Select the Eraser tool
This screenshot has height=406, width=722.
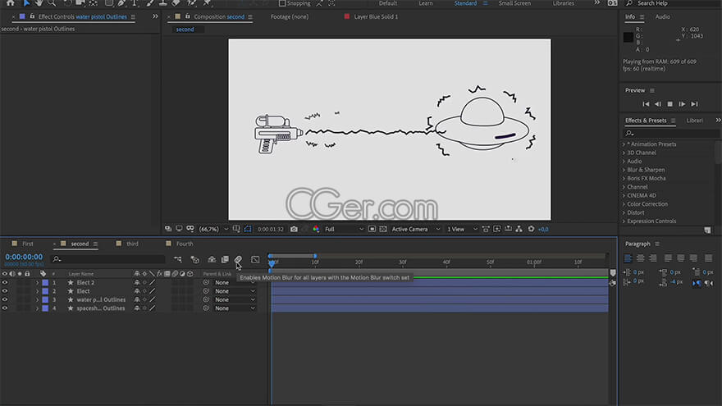[x=176, y=2]
